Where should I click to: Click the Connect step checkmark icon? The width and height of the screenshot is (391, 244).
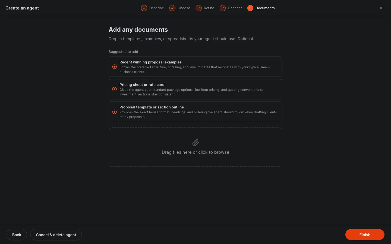[223, 8]
